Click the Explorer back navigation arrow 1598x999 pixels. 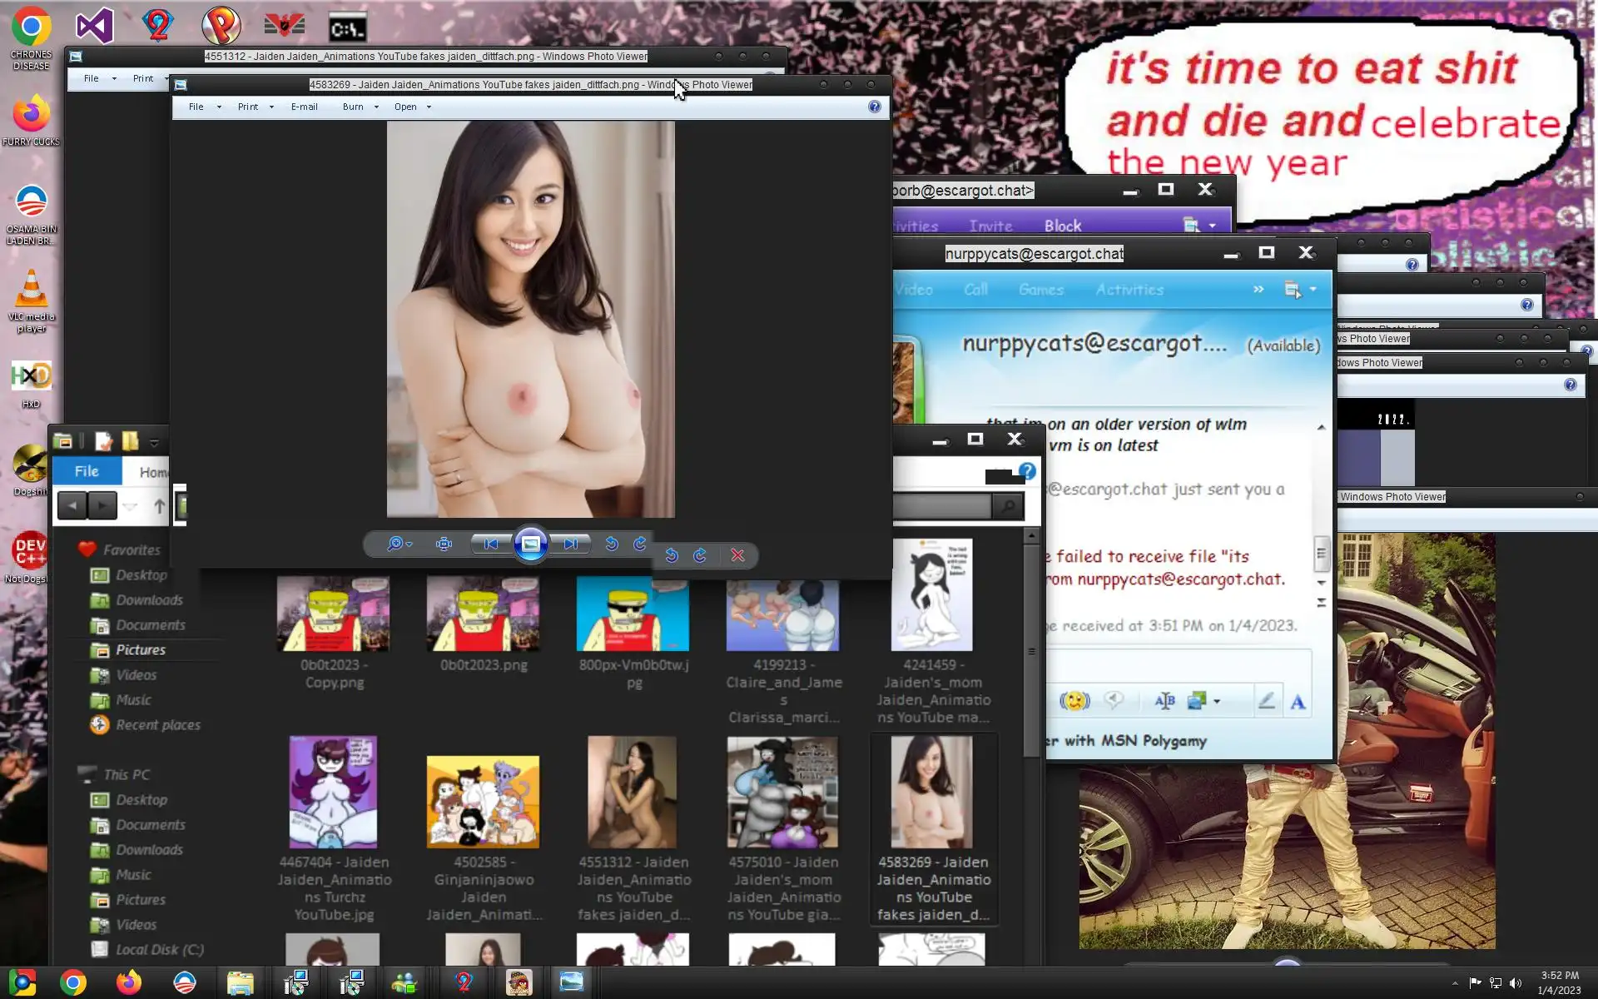coord(72,505)
